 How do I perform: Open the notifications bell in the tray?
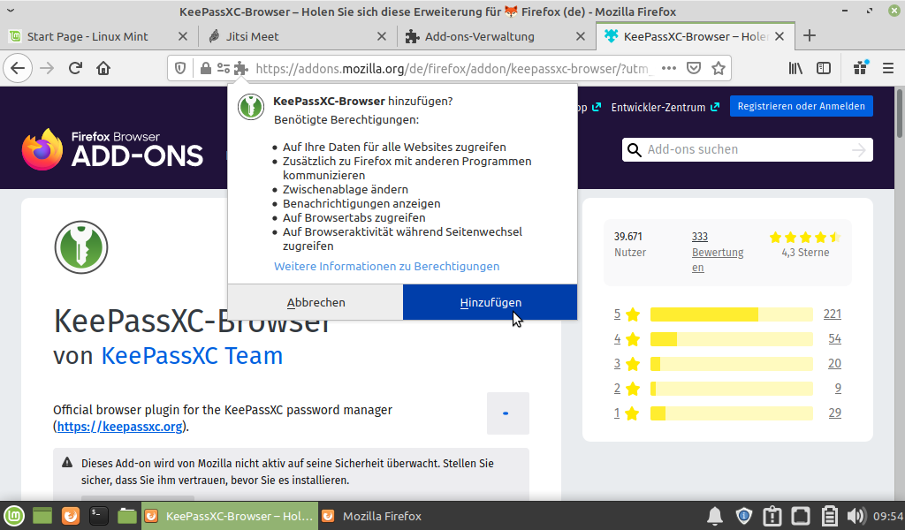tap(715, 516)
